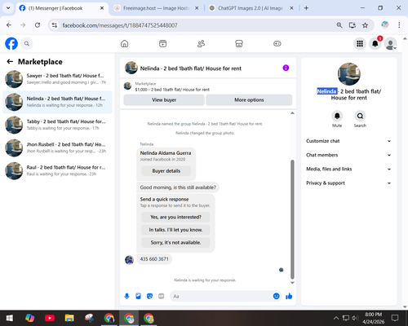Open File Explorer from the taskbar
Viewport: 408px width, 326px height.
point(69,318)
